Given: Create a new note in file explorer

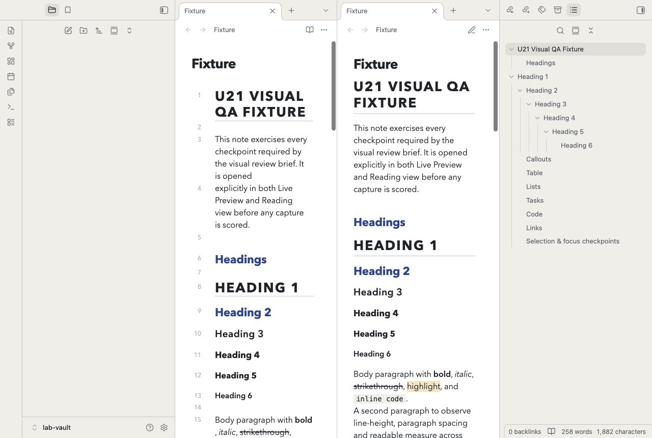Looking at the screenshot, I should [x=68, y=31].
